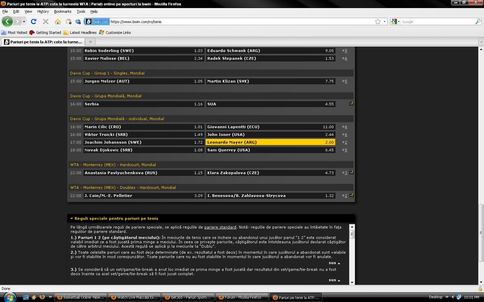484x302 pixels.
Task: Open the File menu
Action: [5, 11]
